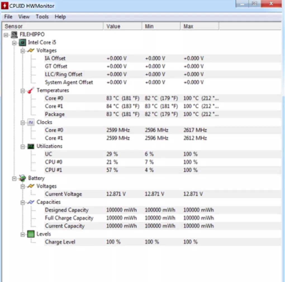Select the Designed Capacity row
The height and width of the screenshot is (282, 285).
coord(163,210)
